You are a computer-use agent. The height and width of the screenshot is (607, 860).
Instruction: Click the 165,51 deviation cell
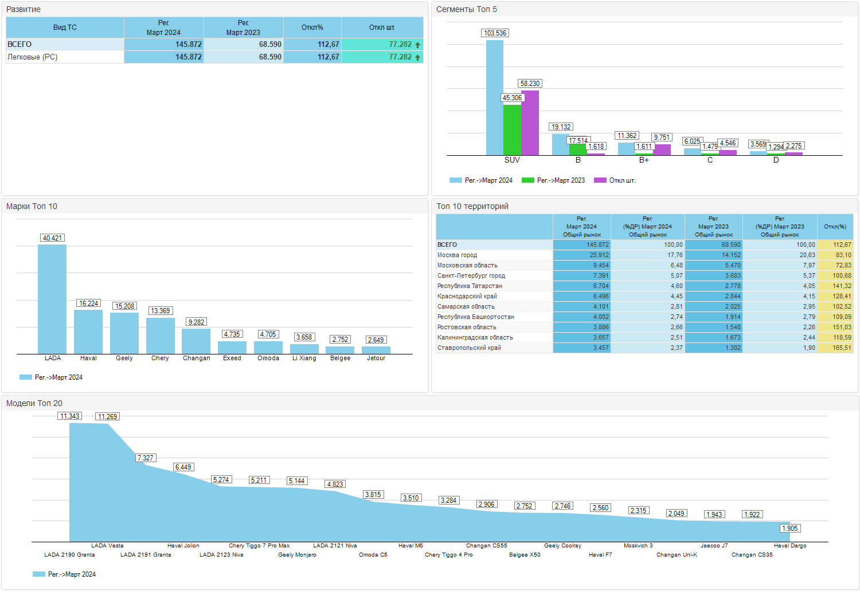click(x=835, y=348)
